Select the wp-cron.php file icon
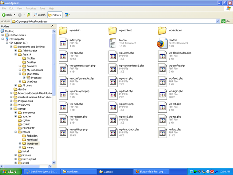 coord(113,82)
